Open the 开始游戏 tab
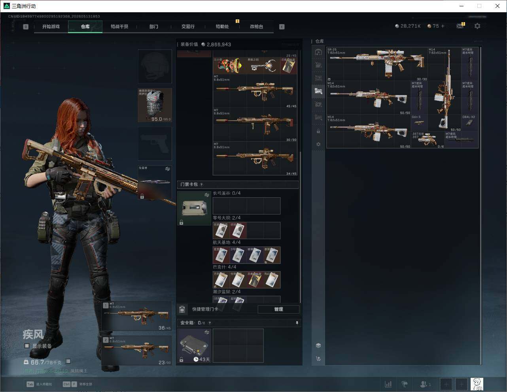 tap(51, 26)
